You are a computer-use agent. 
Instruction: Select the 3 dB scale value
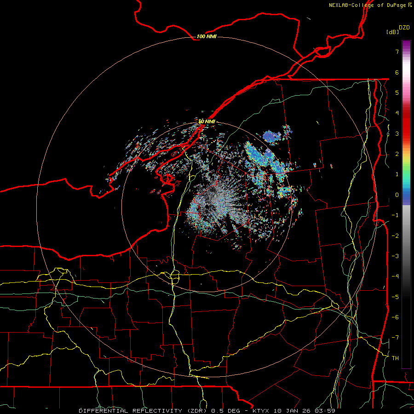click(x=397, y=133)
